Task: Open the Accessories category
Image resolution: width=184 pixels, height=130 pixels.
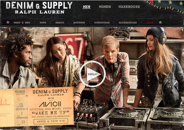Action: coord(128,23)
